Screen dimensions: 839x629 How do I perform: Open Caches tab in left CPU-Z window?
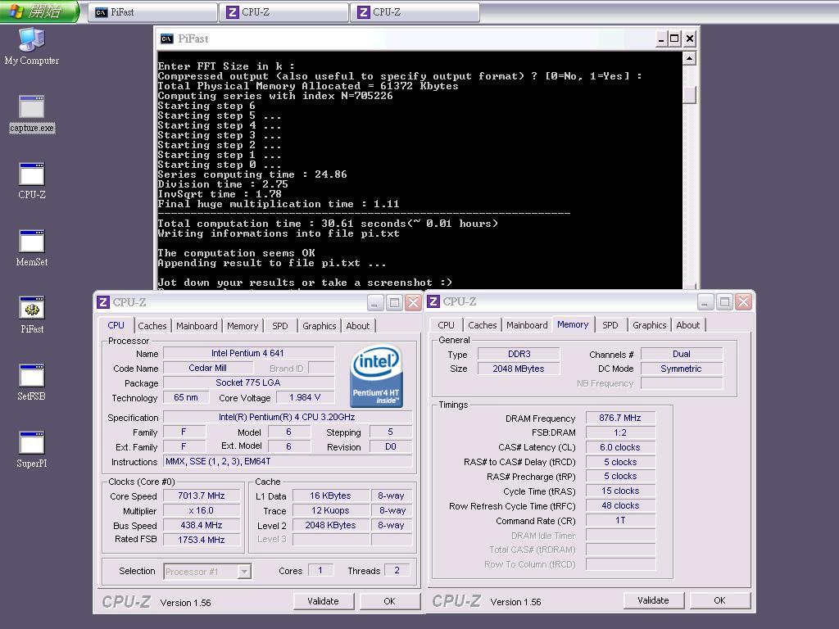(x=152, y=326)
